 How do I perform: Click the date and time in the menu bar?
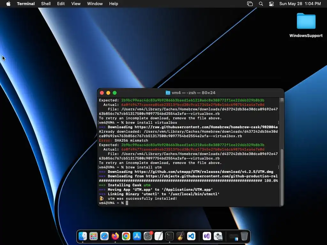click(x=300, y=4)
